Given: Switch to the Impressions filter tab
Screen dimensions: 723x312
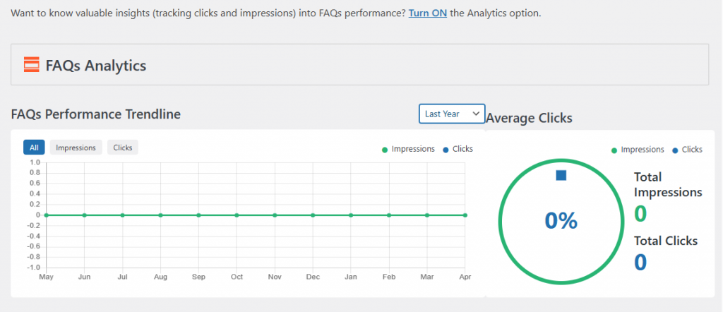Looking at the screenshot, I should [x=76, y=148].
